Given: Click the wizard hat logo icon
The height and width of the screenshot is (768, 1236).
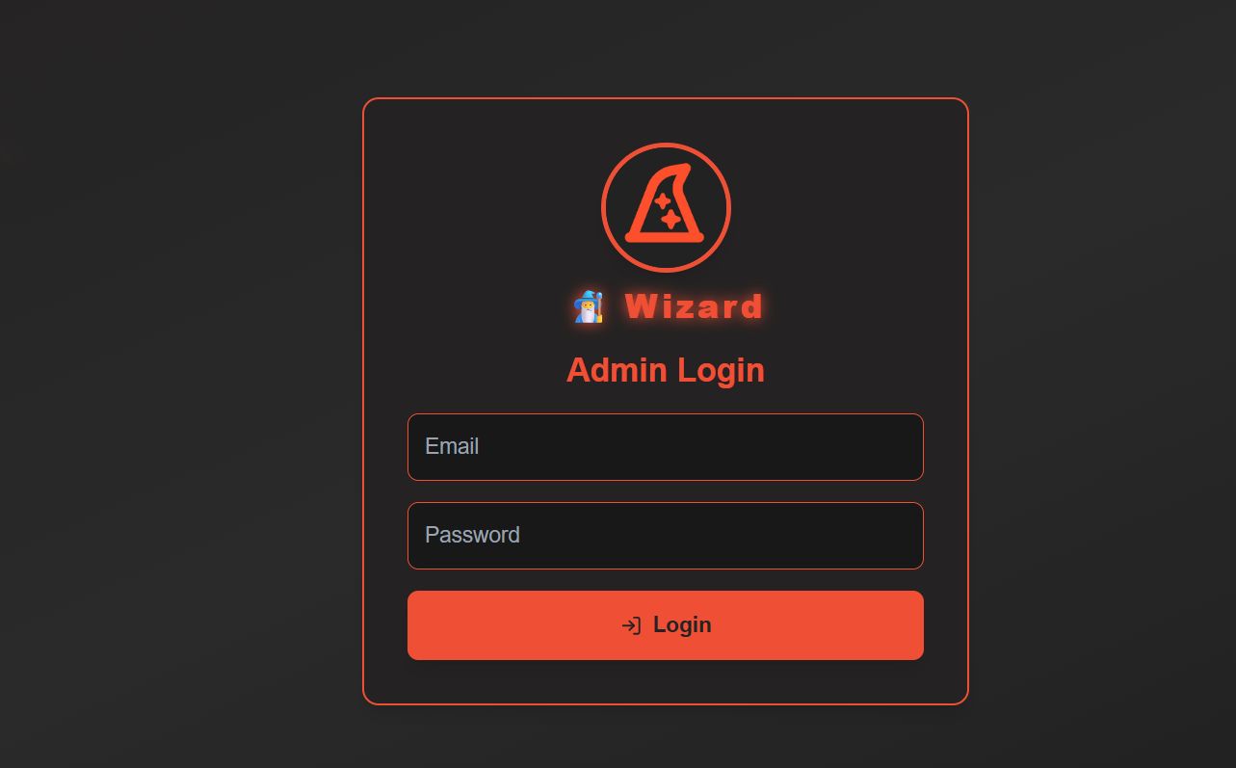Looking at the screenshot, I should tap(666, 207).
